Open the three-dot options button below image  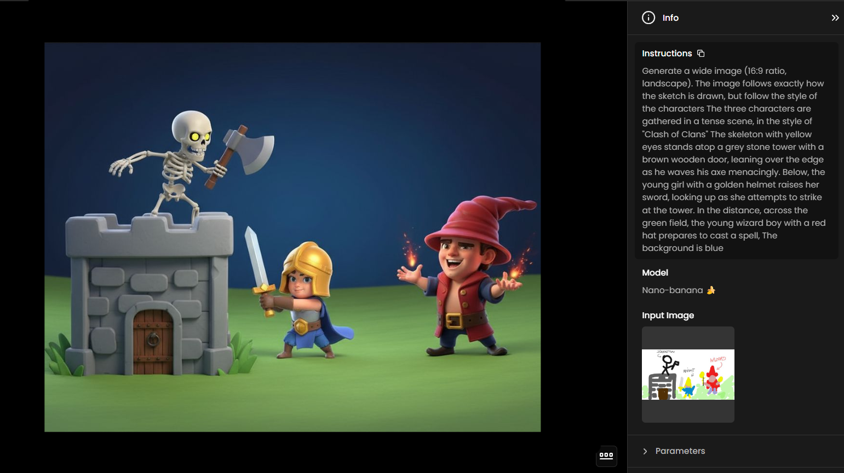tap(606, 456)
